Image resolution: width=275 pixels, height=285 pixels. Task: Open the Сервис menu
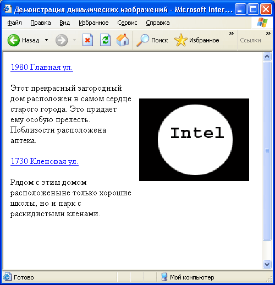tap(127, 23)
